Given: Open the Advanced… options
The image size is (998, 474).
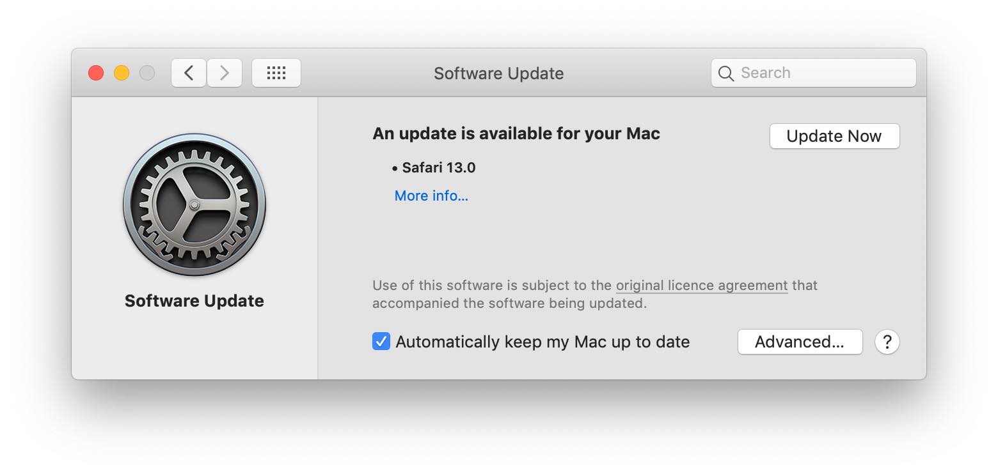Looking at the screenshot, I should [800, 342].
